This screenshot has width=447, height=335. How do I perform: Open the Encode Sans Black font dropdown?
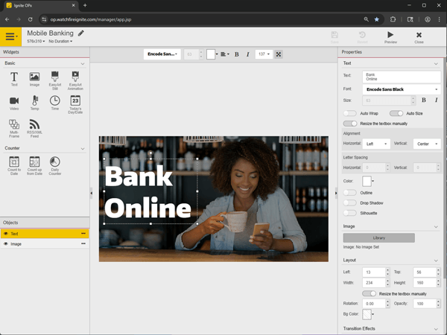pos(401,89)
